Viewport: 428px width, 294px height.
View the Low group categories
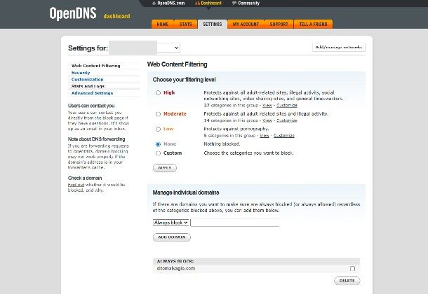point(265,136)
